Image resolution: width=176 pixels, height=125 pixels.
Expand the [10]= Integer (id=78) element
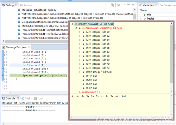80,72
